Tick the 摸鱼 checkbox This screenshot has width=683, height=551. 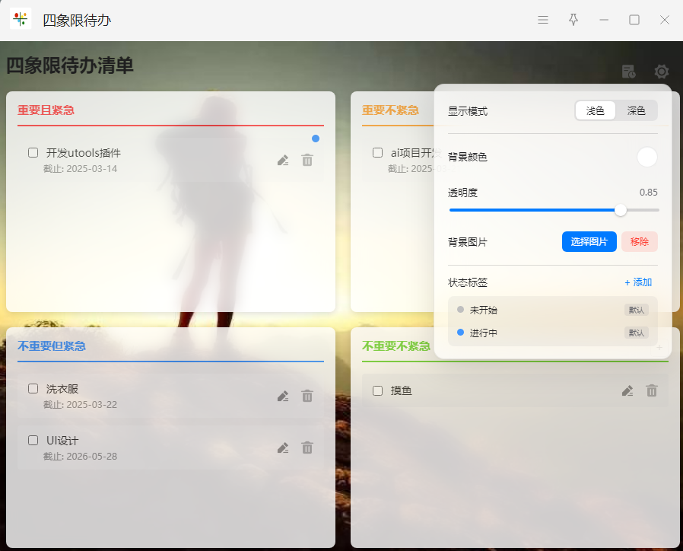(x=378, y=390)
